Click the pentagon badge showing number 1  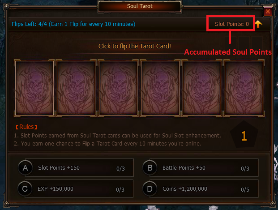[244, 135]
